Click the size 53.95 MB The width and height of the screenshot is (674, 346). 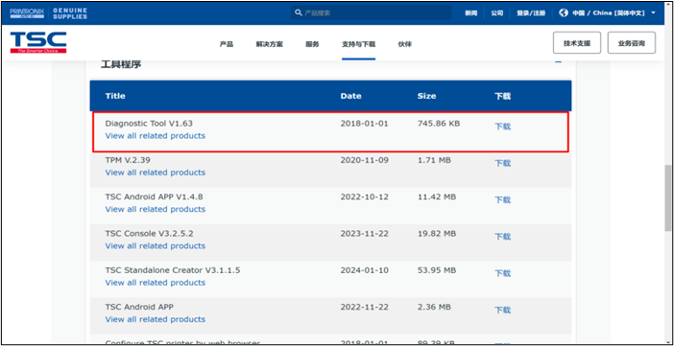click(436, 270)
